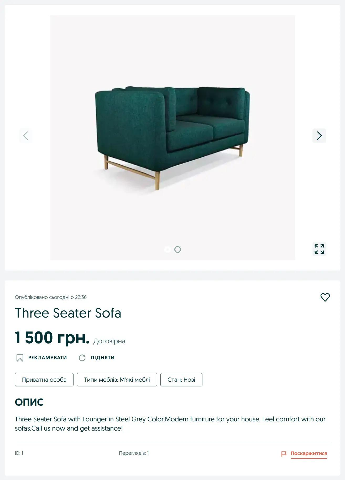
Task: Click the 1 500 грн. price
Action: tap(52, 338)
